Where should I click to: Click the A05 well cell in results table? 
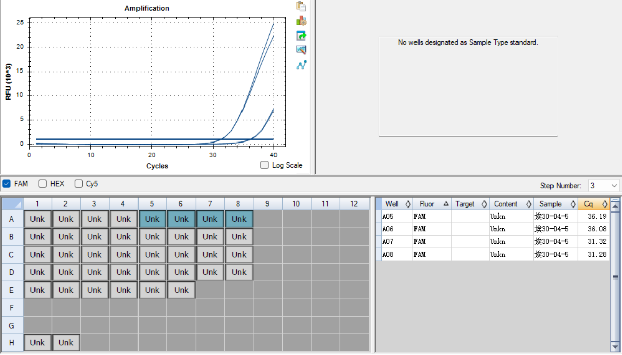(x=397, y=216)
